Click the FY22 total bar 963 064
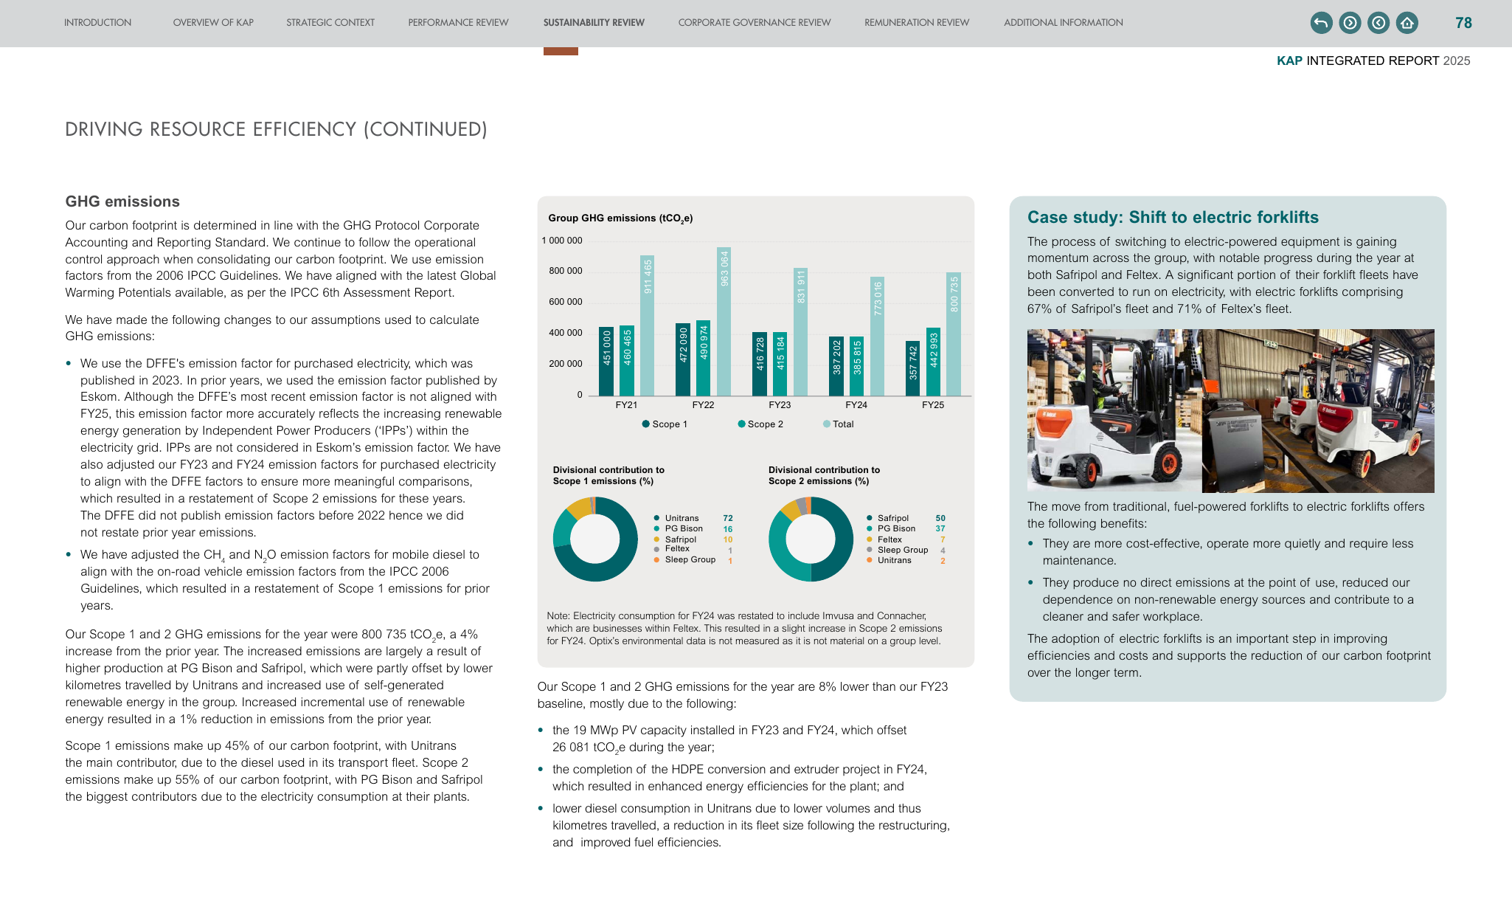The height and width of the screenshot is (904, 1512). pyautogui.click(x=724, y=322)
